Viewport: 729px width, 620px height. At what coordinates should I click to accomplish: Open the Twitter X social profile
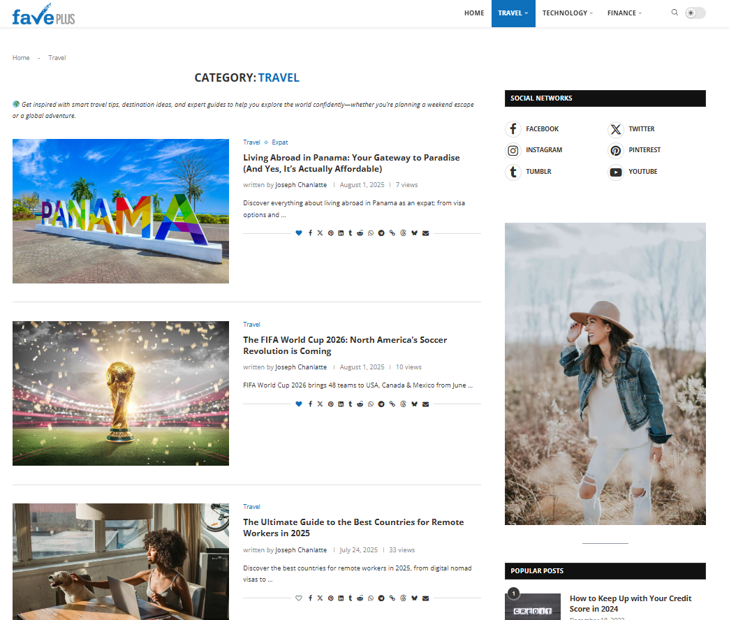click(631, 128)
